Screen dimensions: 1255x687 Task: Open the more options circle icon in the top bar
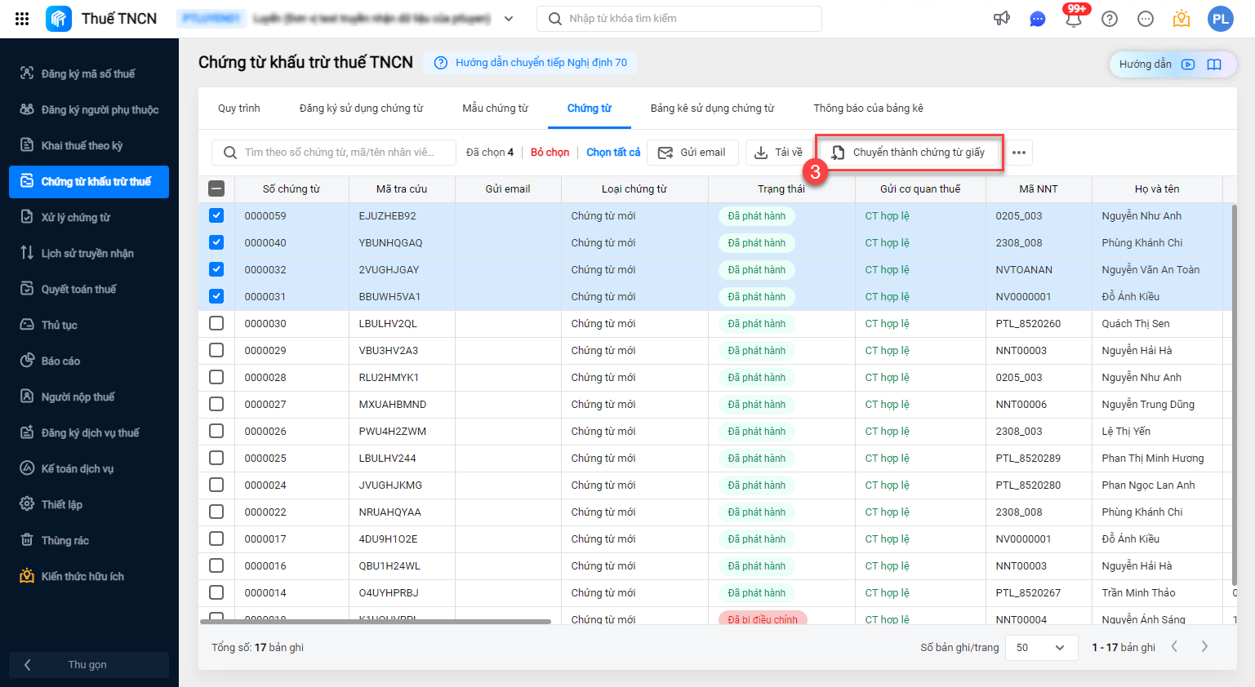coord(1145,19)
